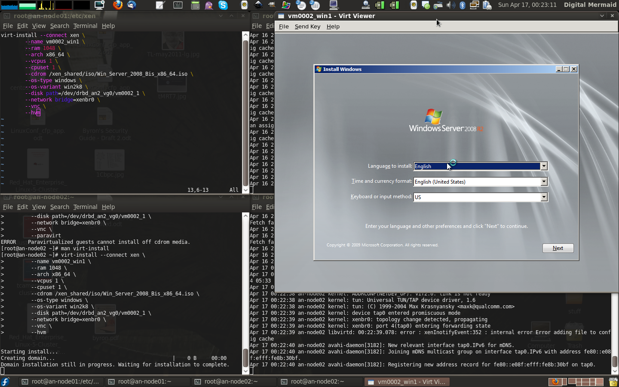
Task: Launch Pidgin messenger icon
Action: tap(209, 5)
